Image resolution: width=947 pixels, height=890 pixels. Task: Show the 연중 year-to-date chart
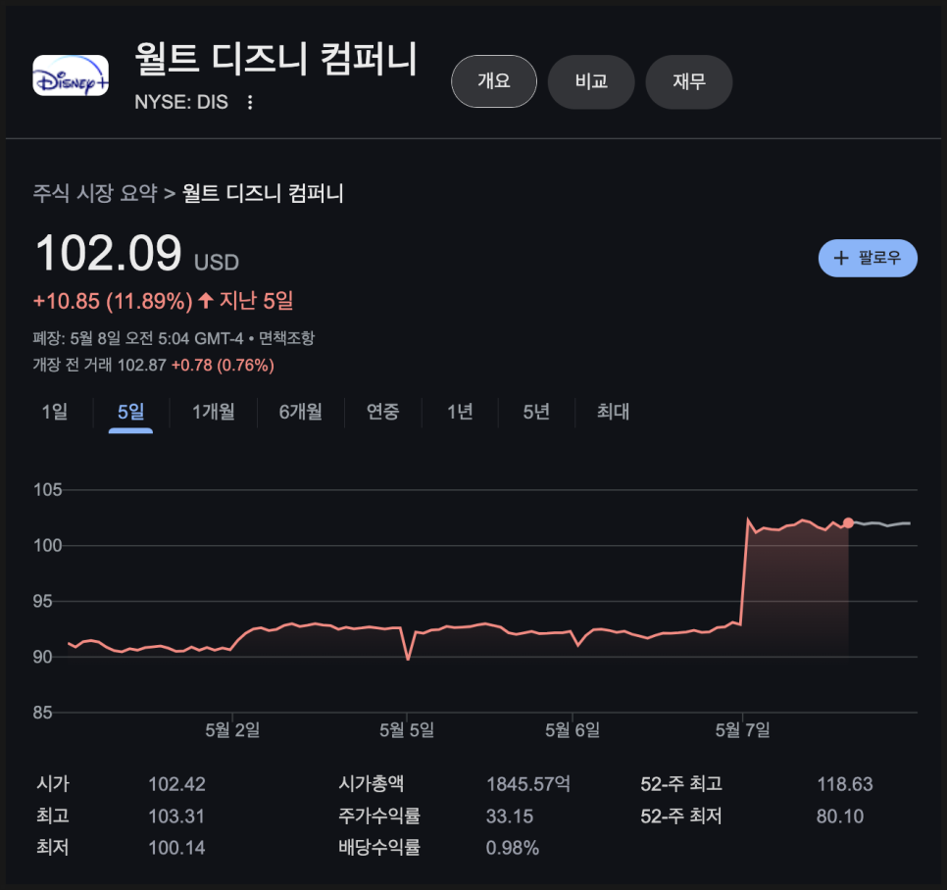point(383,412)
